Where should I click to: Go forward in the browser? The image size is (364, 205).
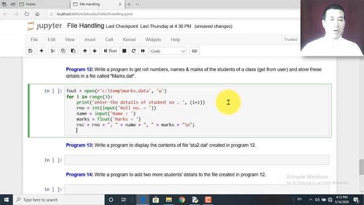pyautogui.click(x=16, y=14)
